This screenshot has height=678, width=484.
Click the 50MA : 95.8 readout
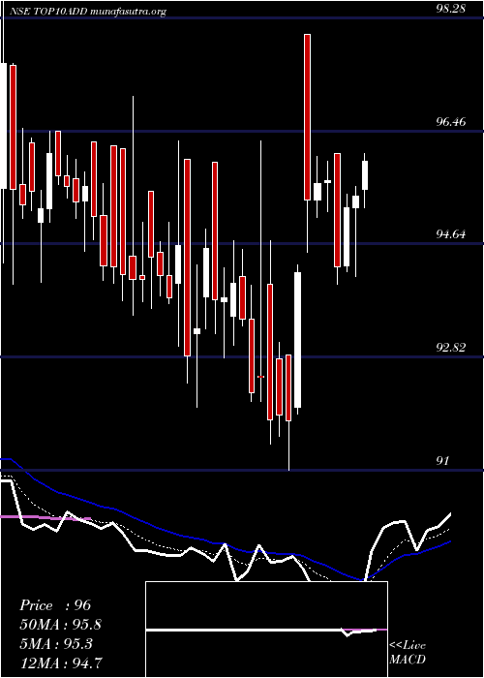[x=61, y=625]
